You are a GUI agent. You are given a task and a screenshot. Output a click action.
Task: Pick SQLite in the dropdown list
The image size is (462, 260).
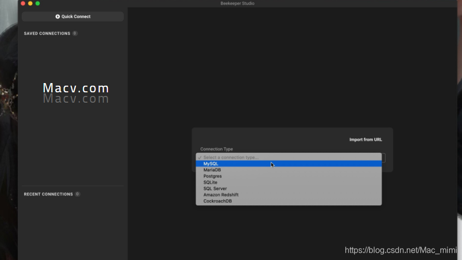289,182
